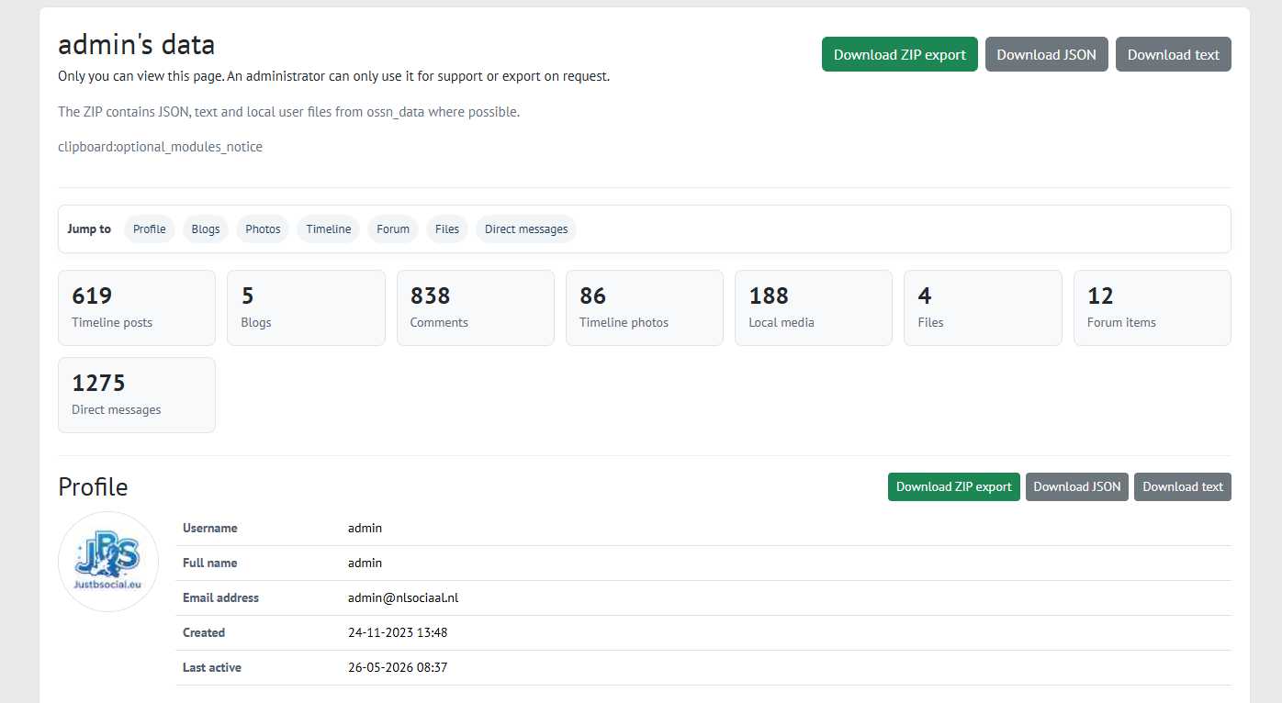Screen dimensions: 1282x703
Task: Select the 619 Timeline posts card
Action: tap(137, 307)
